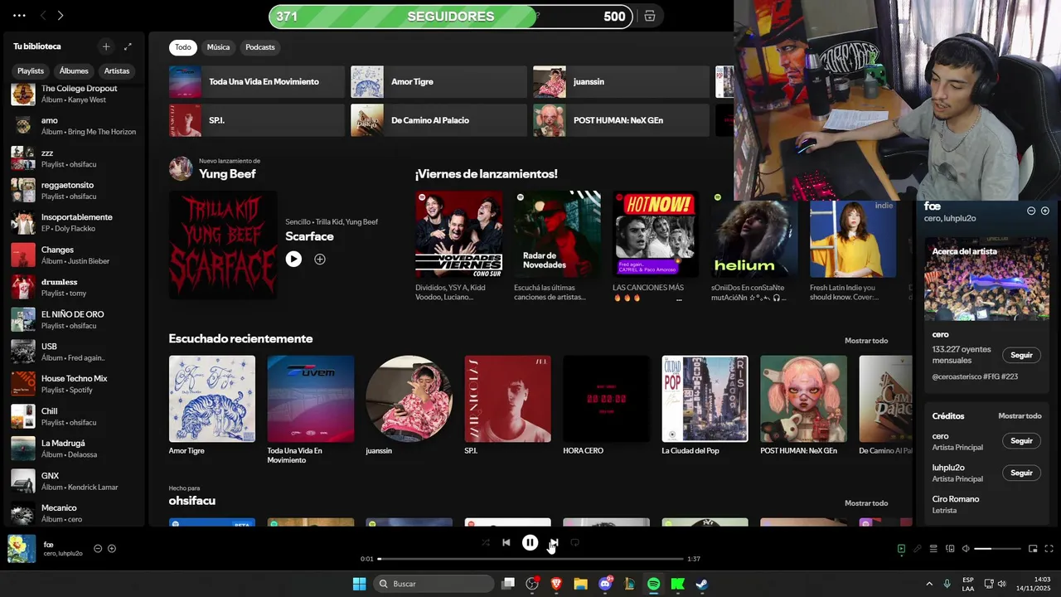Open Brave browser from taskbar
1061x597 pixels.
[556, 584]
